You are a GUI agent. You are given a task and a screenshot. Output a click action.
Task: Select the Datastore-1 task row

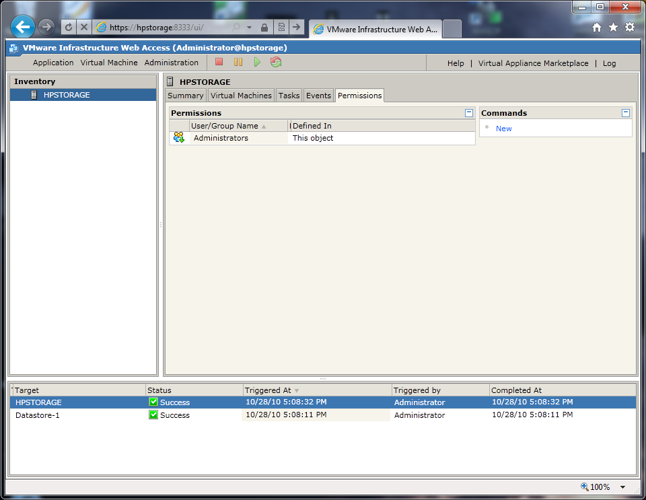[323, 415]
